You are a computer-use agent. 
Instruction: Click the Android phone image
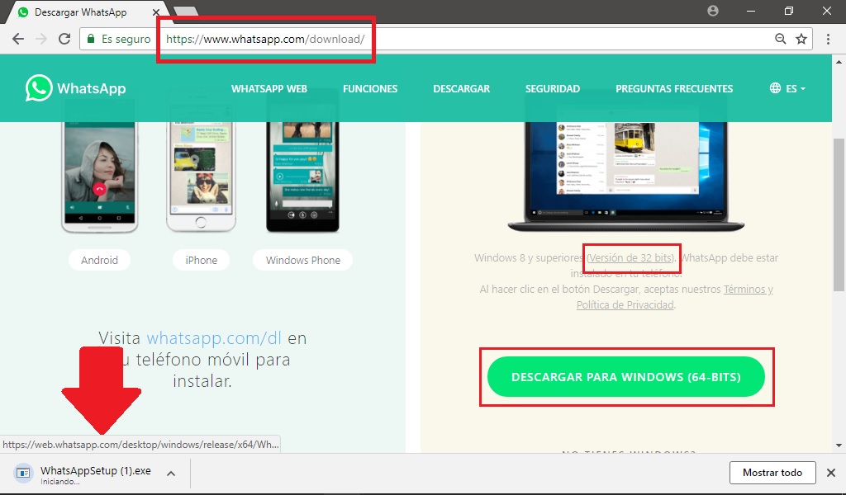tap(100, 175)
